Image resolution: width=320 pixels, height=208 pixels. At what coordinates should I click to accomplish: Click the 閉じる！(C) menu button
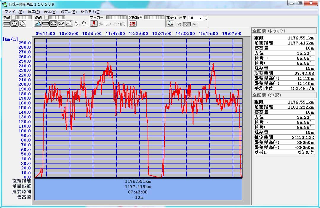90,12
